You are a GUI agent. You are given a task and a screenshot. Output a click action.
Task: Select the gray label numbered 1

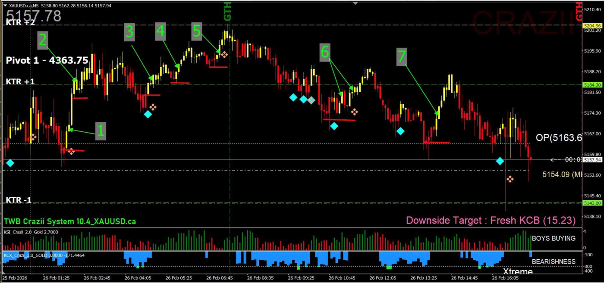(101, 131)
